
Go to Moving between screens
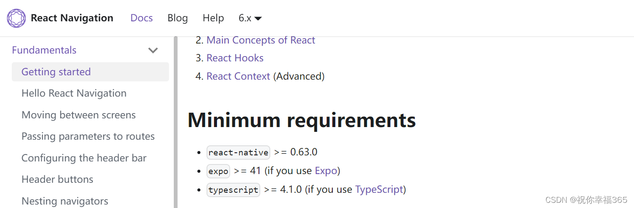[x=79, y=115]
